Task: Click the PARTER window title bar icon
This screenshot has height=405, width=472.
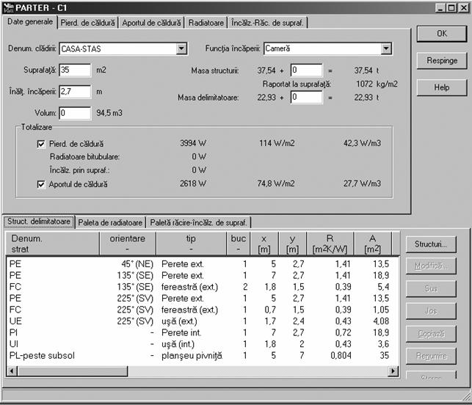Action: (x=9, y=7)
